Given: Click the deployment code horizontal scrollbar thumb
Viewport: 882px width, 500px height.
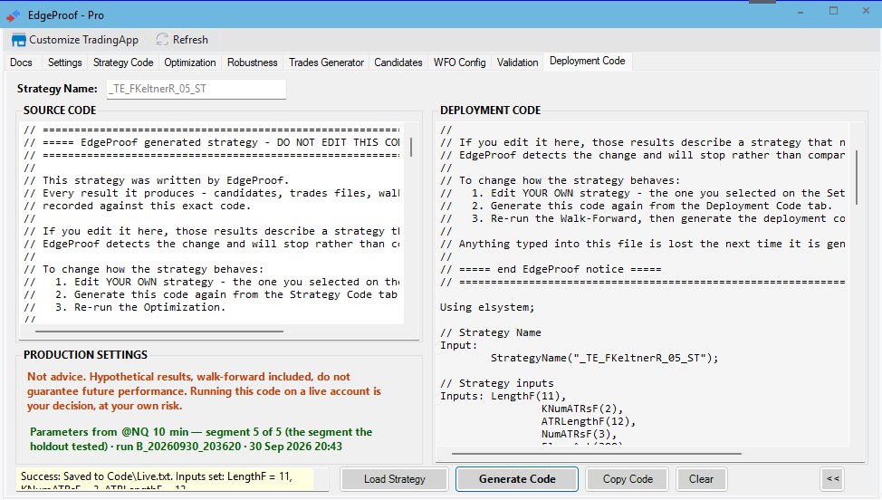Looking at the screenshot, I should tap(596, 453).
